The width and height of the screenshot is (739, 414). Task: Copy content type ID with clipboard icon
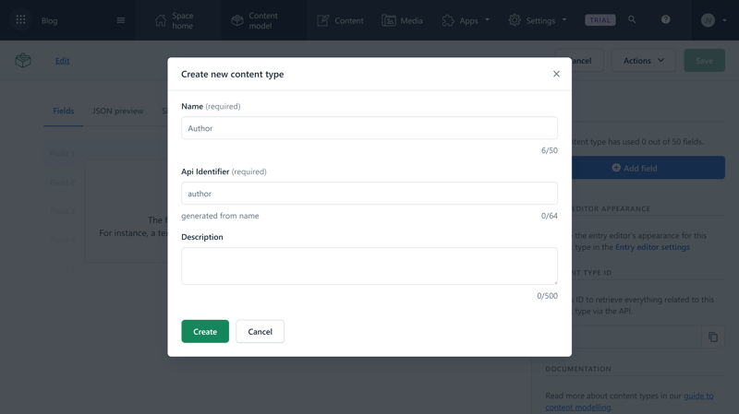[x=713, y=337]
